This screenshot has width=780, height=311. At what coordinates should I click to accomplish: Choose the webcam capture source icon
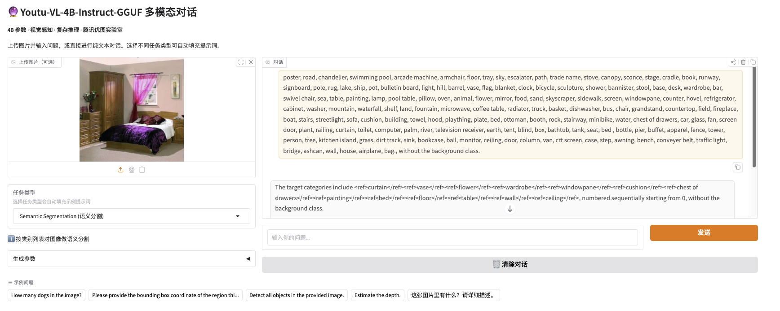(132, 170)
